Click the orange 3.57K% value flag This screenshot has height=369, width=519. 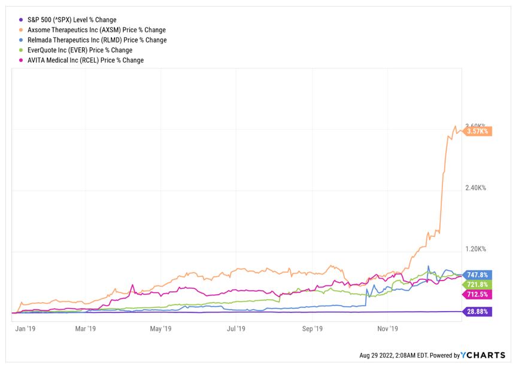pos(478,131)
